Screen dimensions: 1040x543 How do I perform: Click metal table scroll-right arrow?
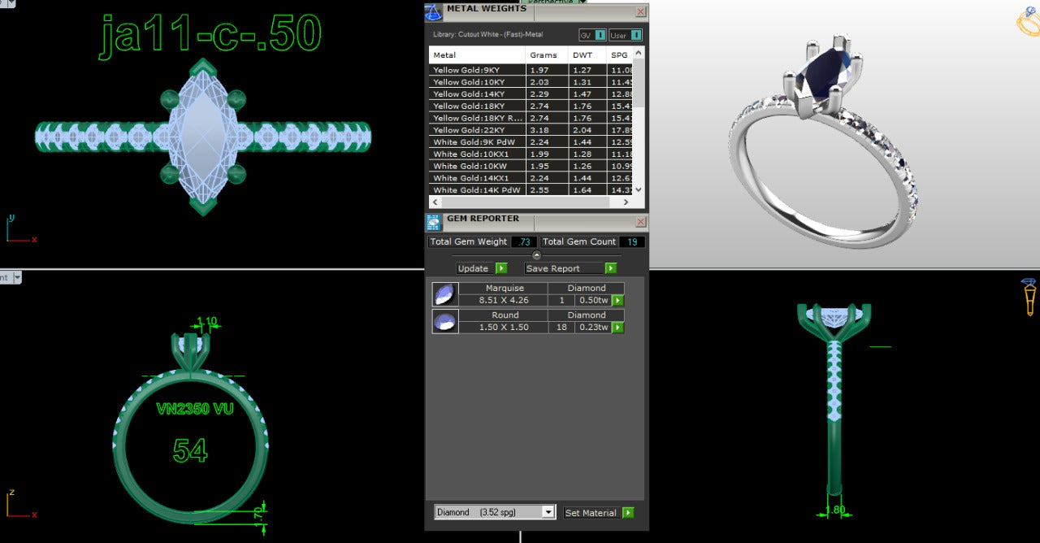pos(627,201)
